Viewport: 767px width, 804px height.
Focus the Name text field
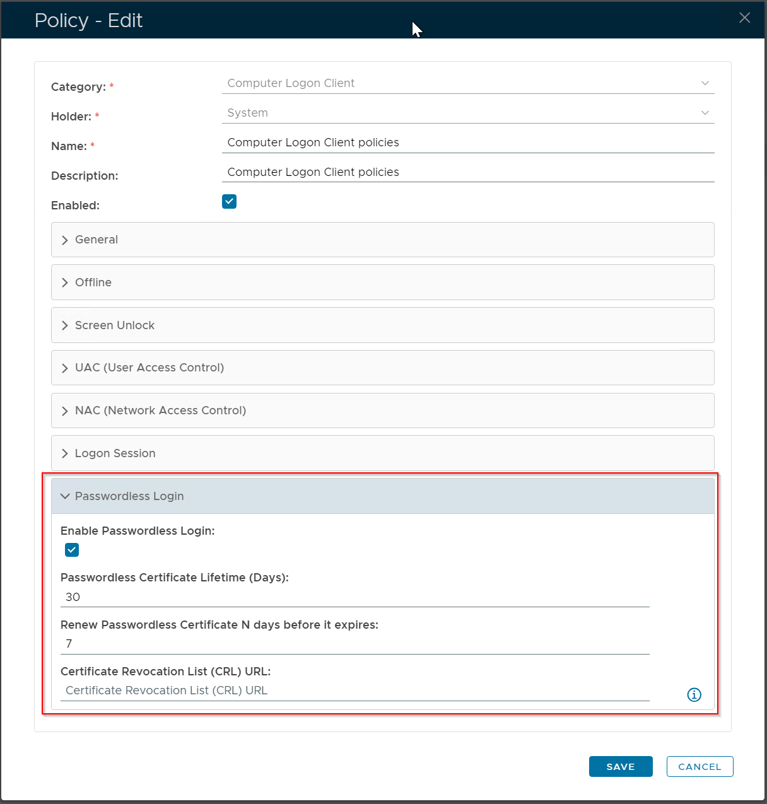coord(467,143)
